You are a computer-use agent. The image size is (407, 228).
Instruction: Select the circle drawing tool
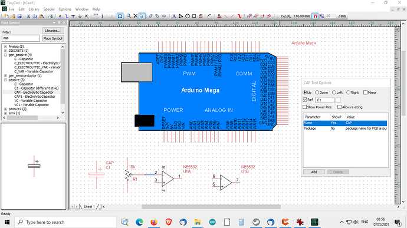click(188, 16)
